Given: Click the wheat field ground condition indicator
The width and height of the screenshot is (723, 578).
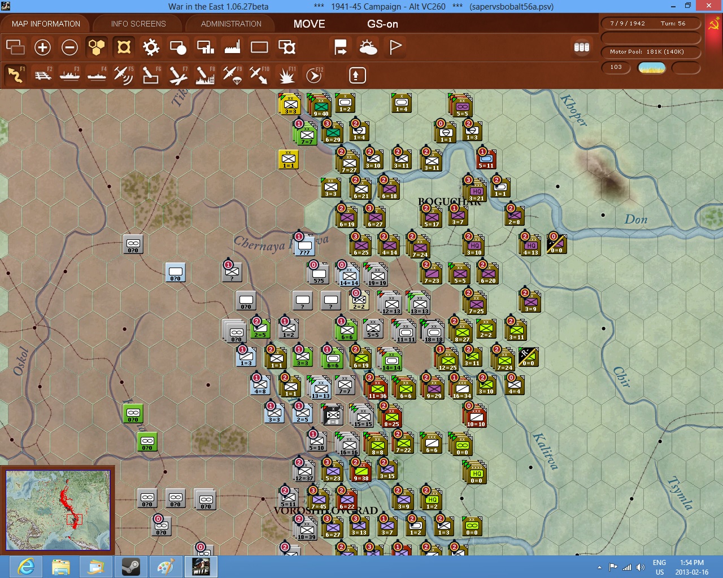Looking at the screenshot, I should point(651,68).
